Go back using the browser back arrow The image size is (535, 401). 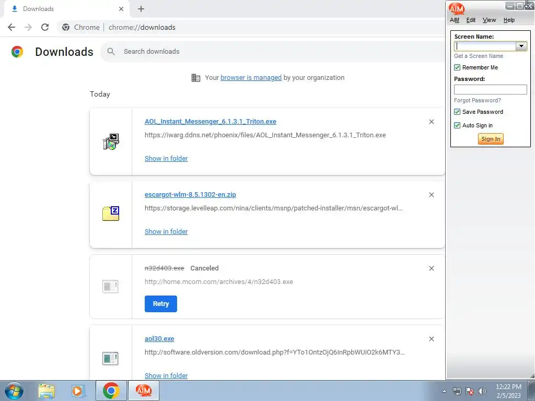point(11,27)
